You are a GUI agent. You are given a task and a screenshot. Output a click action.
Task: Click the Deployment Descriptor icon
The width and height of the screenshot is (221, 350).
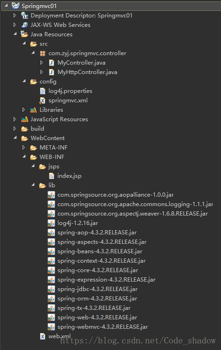[25, 16]
